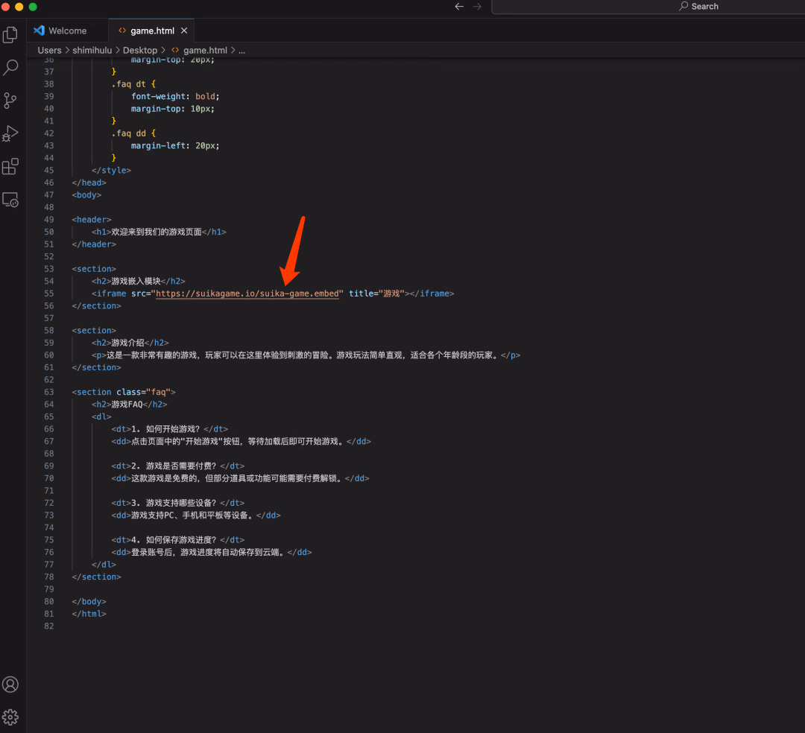Viewport: 805px width, 733px height.
Task: Select the game.html editor tab
Action: click(152, 31)
